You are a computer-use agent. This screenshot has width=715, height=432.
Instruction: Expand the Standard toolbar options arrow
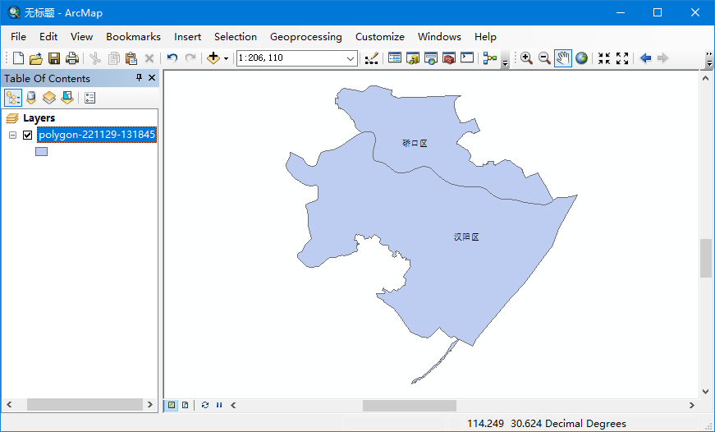[505, 63]
